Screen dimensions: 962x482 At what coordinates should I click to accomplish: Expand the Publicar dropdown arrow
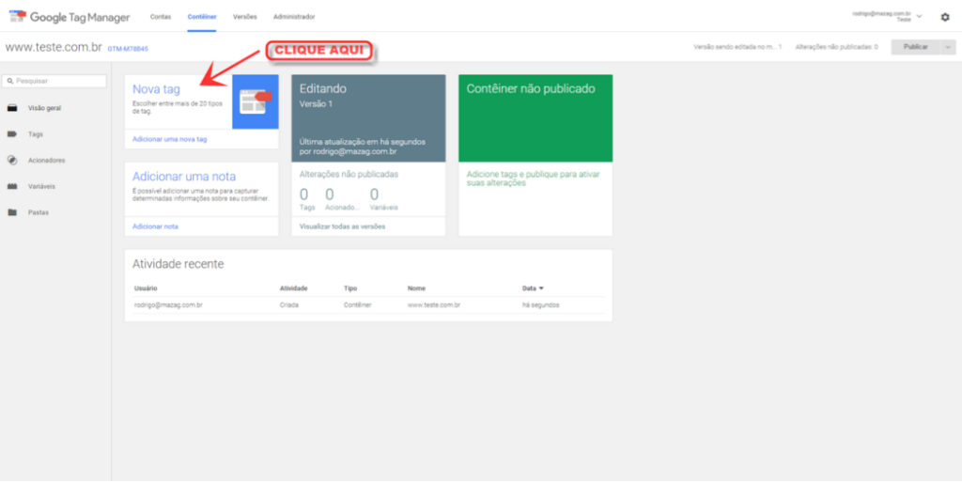click(949, 47)
